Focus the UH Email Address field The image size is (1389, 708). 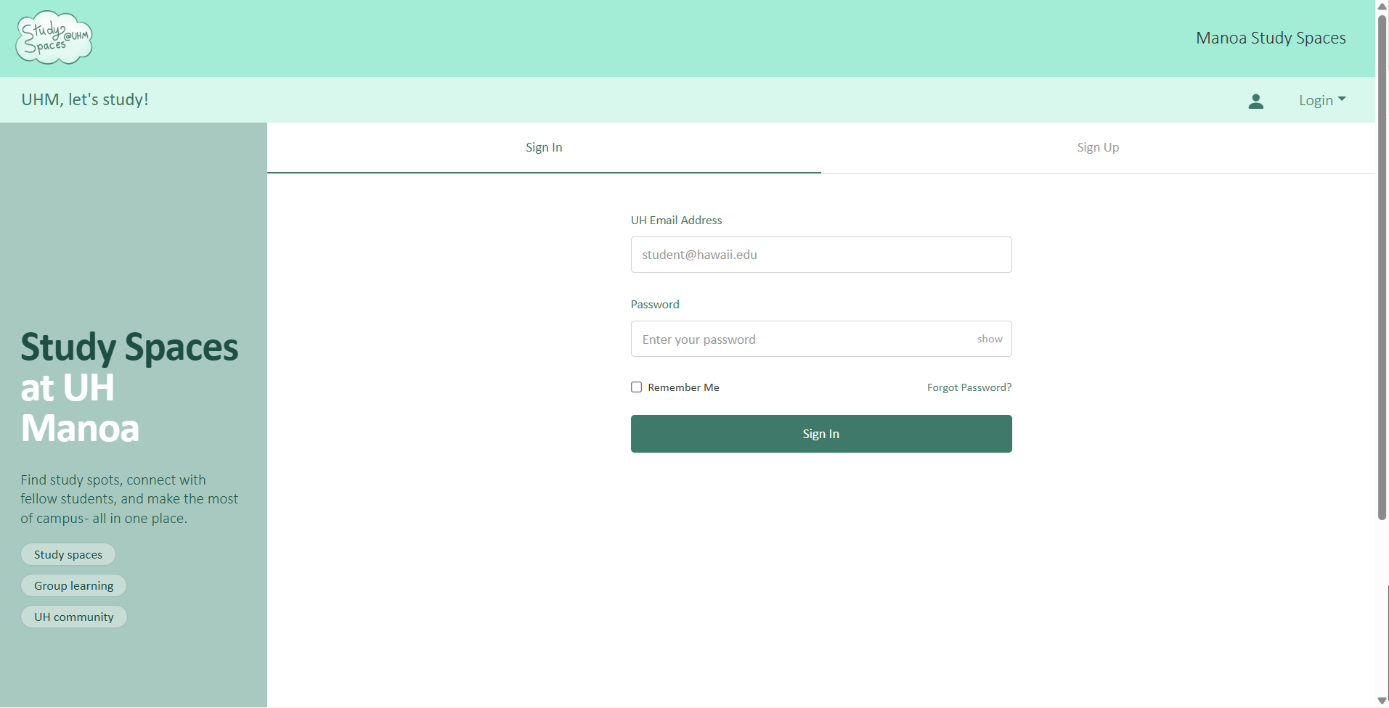(x=820, y=255)
